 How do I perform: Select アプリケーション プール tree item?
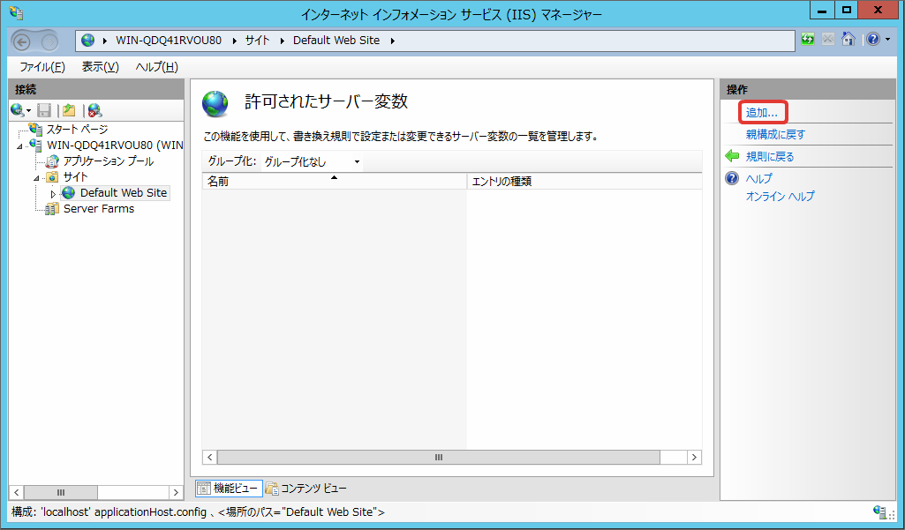tap(109, 160)
